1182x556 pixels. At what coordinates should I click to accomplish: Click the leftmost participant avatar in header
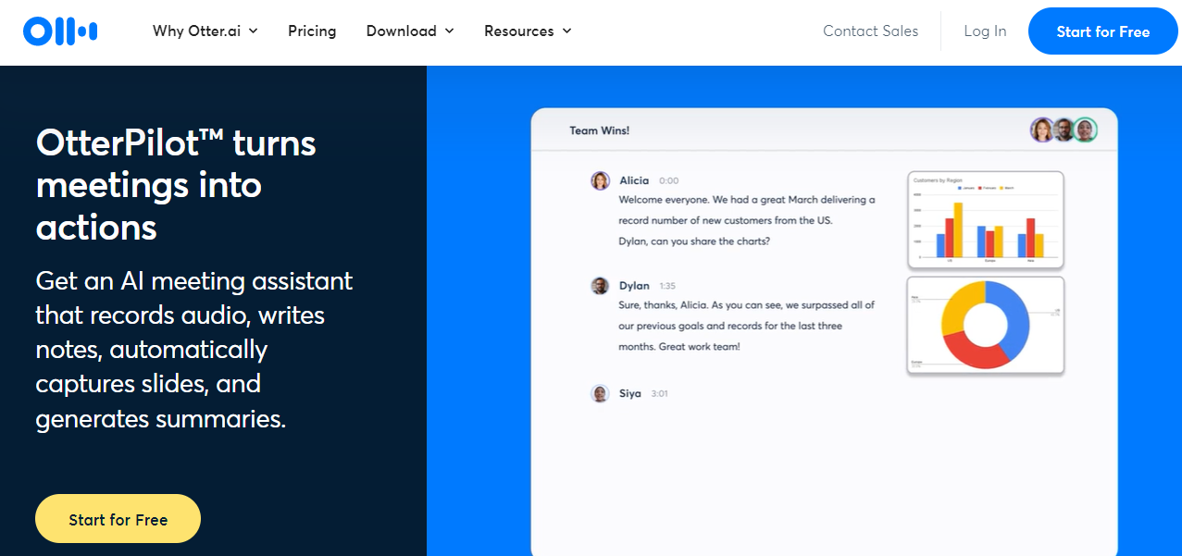coord(1042,130)
